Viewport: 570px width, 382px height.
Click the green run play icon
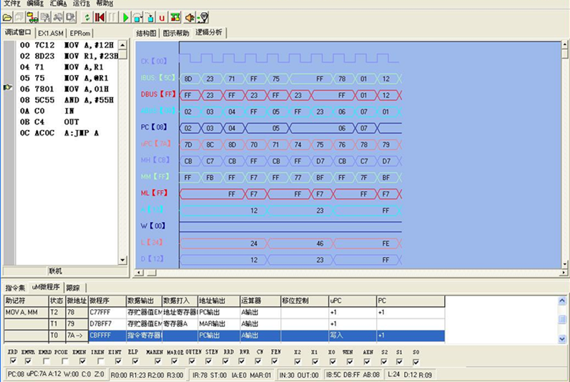[x=125, y=16]
